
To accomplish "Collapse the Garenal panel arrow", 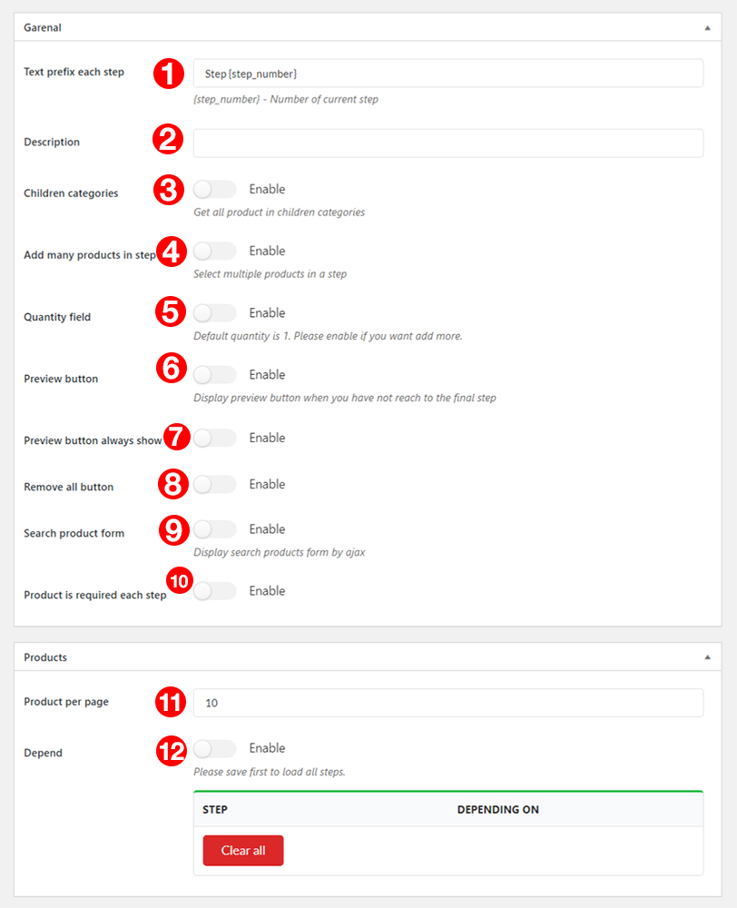I will (x=707, y=28).
